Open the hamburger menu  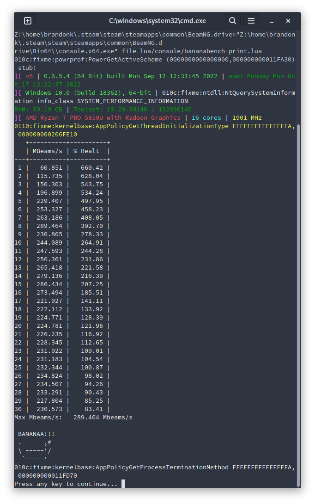[x=251, y=21]
